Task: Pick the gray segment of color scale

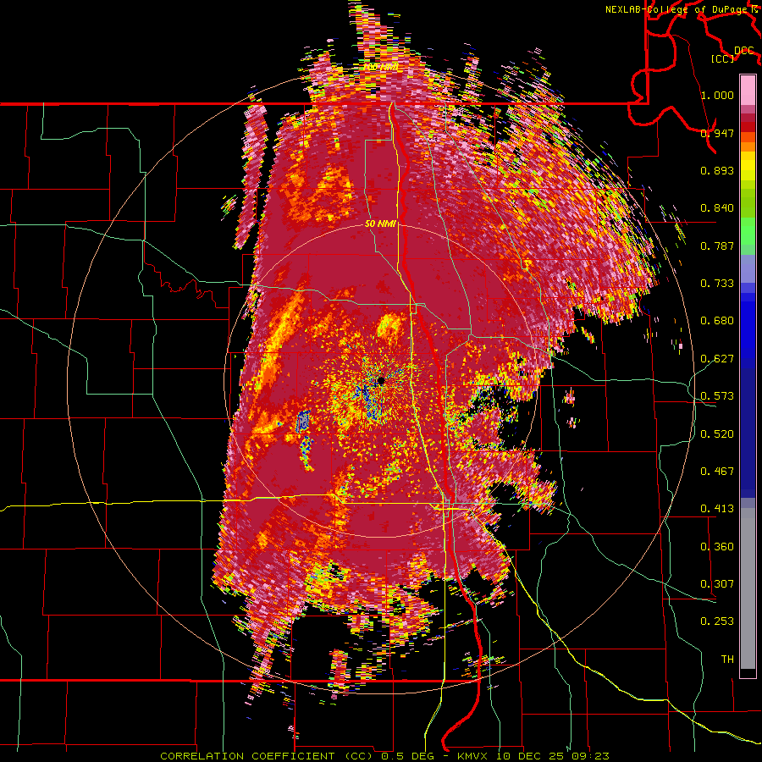Action: [748, 588]
